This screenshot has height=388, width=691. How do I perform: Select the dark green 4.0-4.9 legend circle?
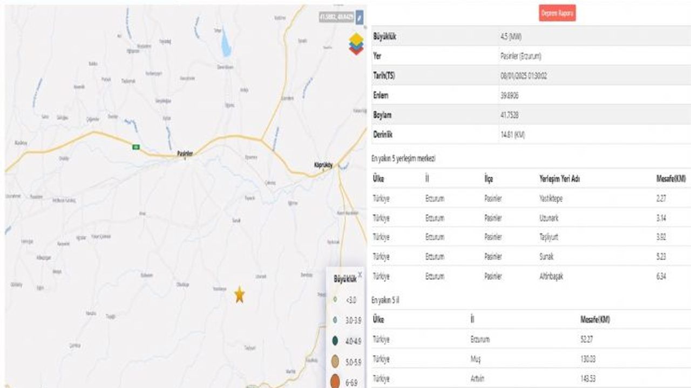coord(335,341)
